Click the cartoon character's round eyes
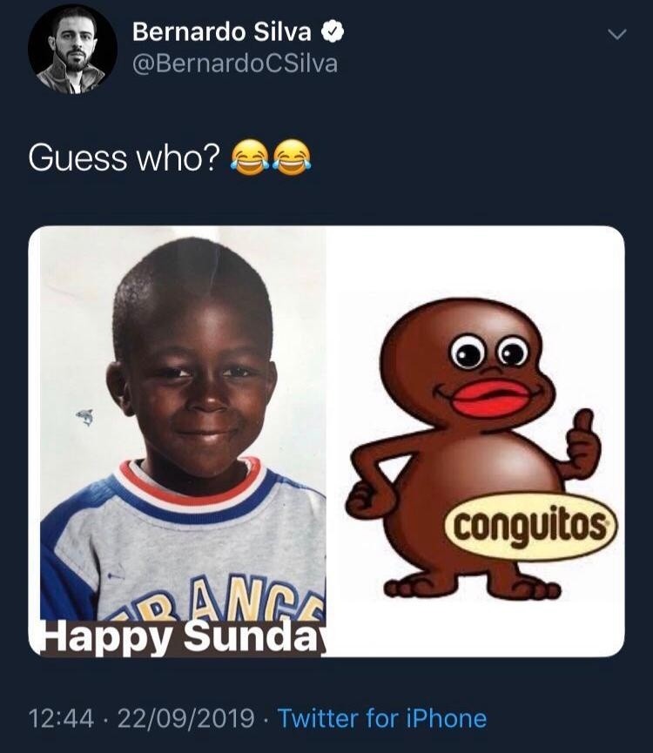The image size is (653, 753). pyautogui.click(x=489, y=352)
